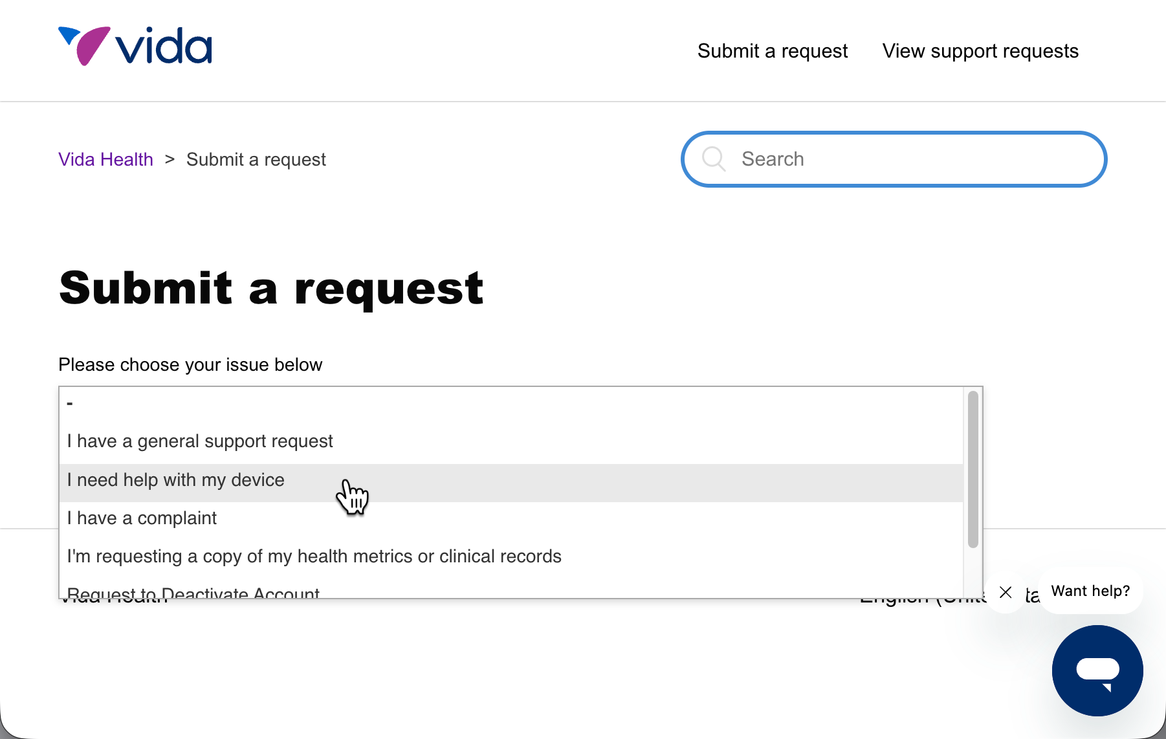Viewport: 1166px width, 739px height.
Task: Click the Submit a request breadcrumb
Action: pos(256,159)
